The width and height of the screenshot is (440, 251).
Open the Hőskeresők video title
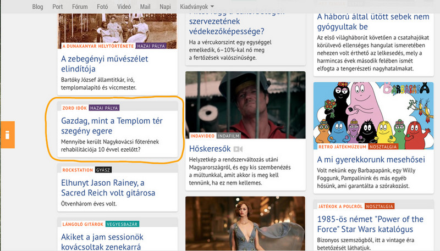point(210,149)
